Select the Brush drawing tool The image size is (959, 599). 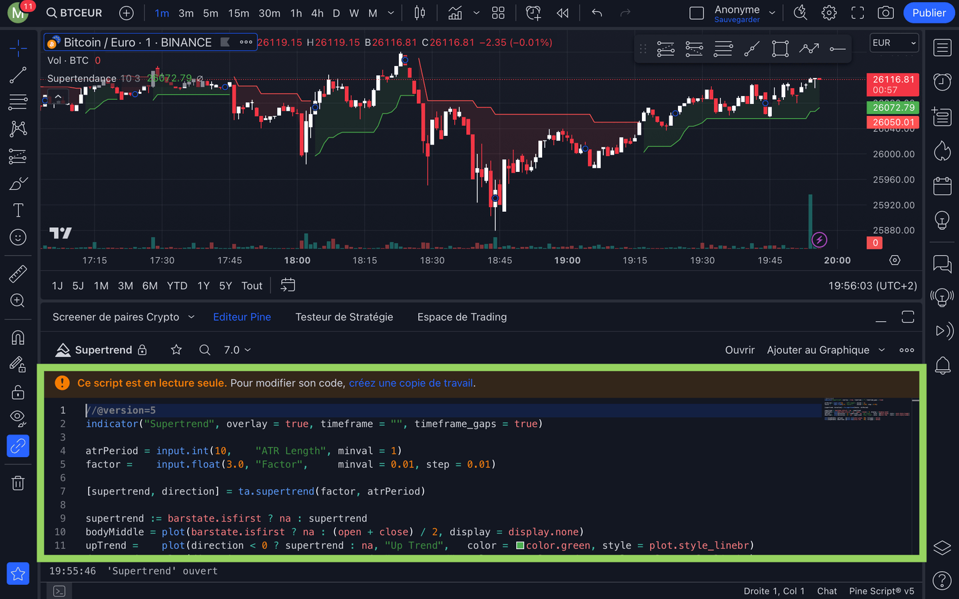click(17, 183)
